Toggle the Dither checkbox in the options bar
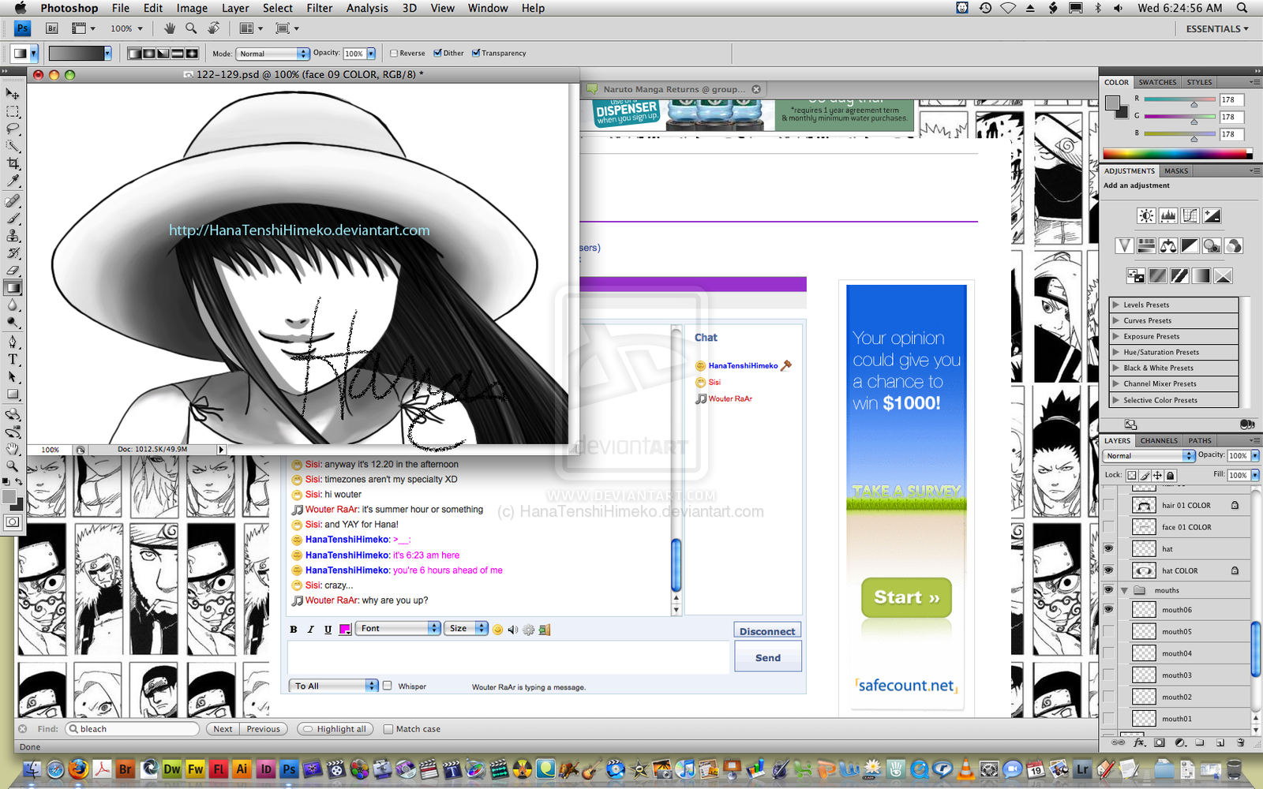The image size is (1263, 789). (437, 53)
